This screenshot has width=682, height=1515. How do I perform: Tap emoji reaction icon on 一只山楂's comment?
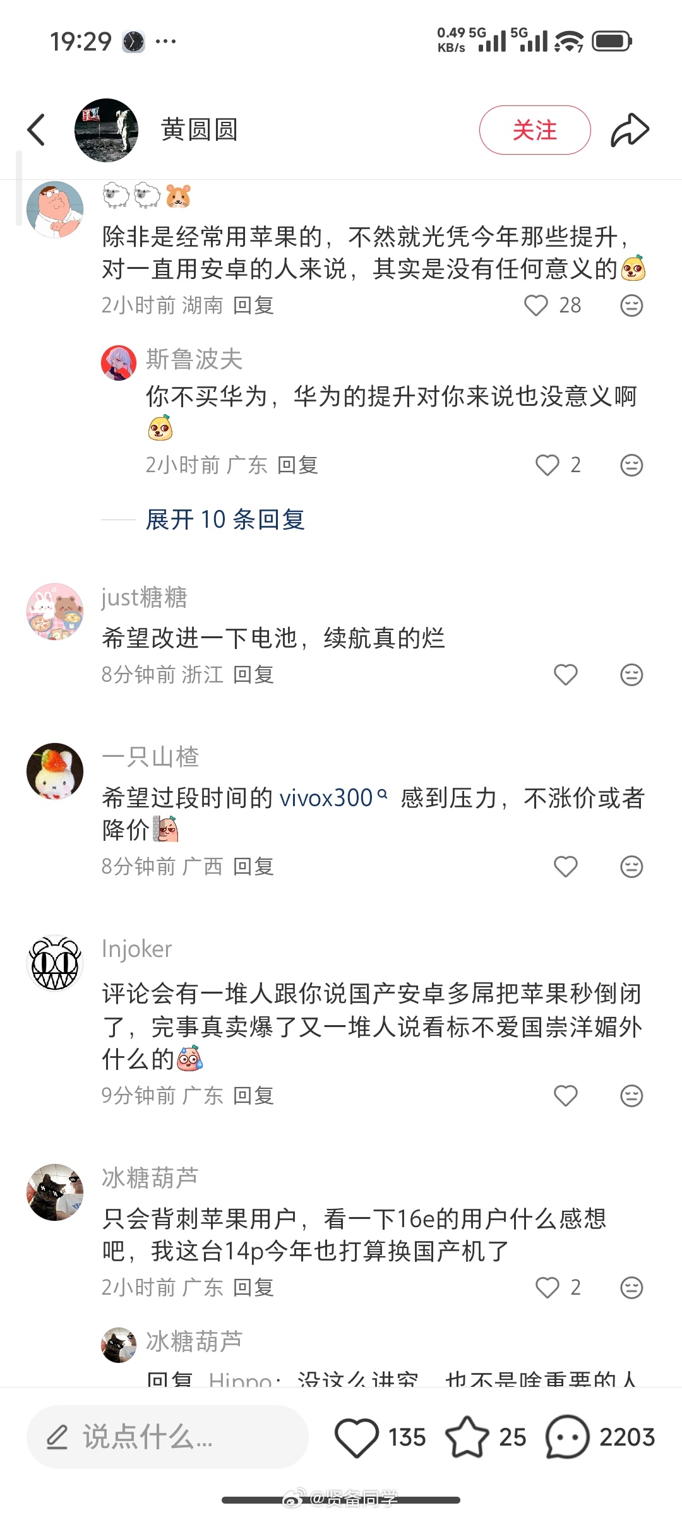631,867
